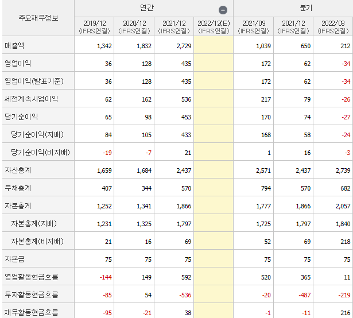Click the 2022/03 quarterly column header
This screenshot has width=353, height=318.
(x=333, y=26)
